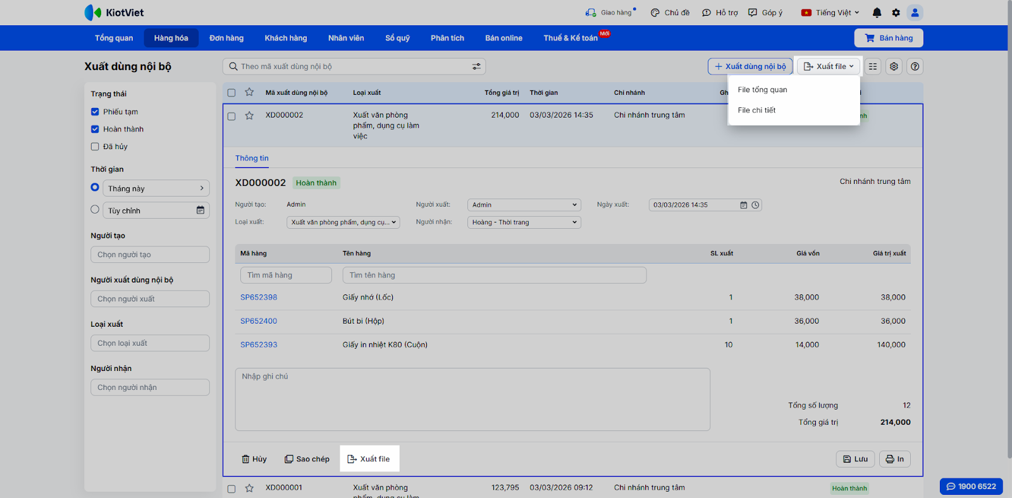The height and width of the screenshot is (498, 1012).
Task: Open the Người nhận dropdown
Action: tap(524, 222)
